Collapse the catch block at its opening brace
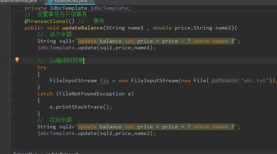Viewport: 277px width, 154px height. tap(10, 101)
